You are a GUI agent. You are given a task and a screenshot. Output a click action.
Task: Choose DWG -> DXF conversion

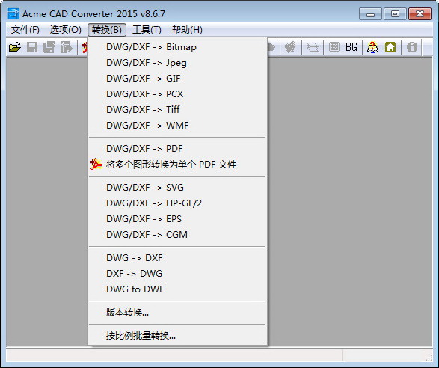(177, 258)
